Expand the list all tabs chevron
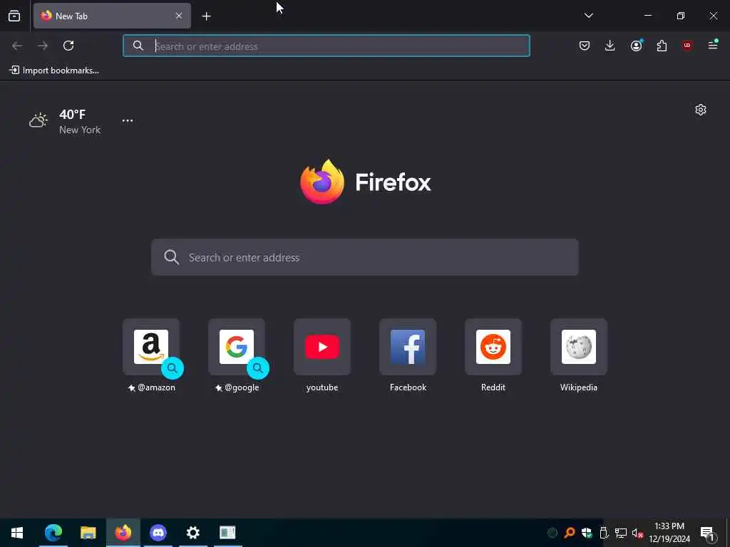This screenshot has width=730, height=547. pos(588,16)
